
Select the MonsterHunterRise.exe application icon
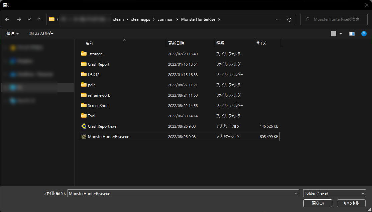pyautogui.click(x=84, y=136)
